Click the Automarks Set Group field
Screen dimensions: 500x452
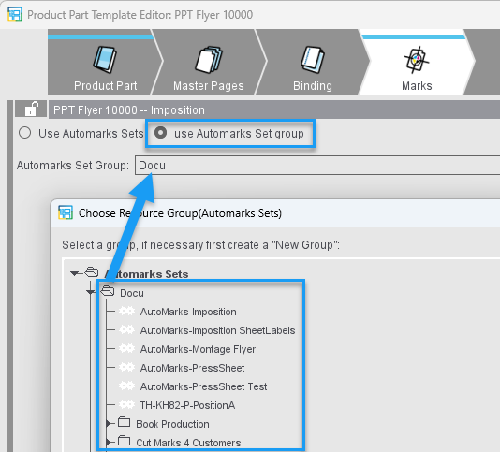[317, 165]
